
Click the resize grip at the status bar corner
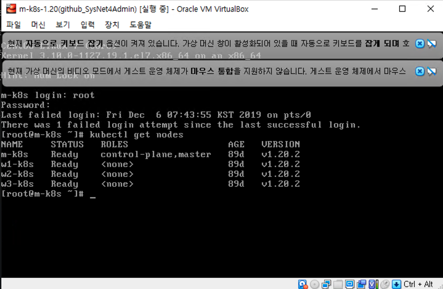[x=441, y=287]
